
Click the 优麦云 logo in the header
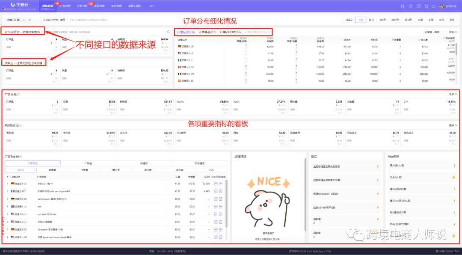tap(19, 5)
